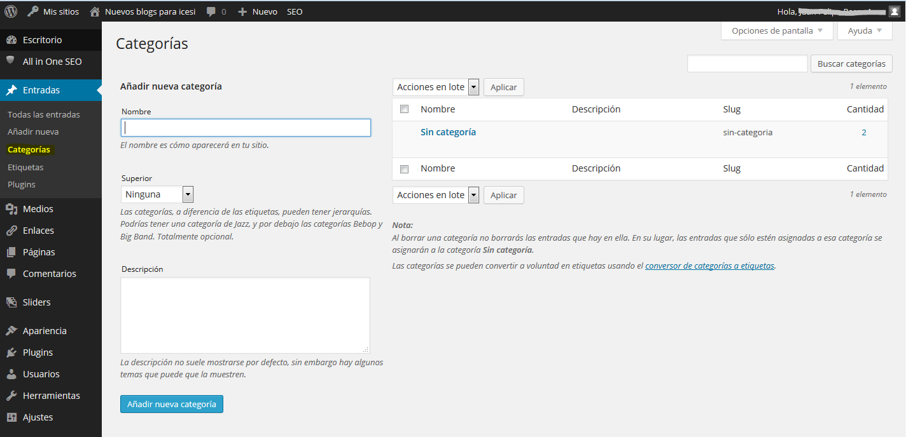This screenshot has height=437, width=906.
Task: Open the top Acciones en lote dropdown
Action: [436, 87]
